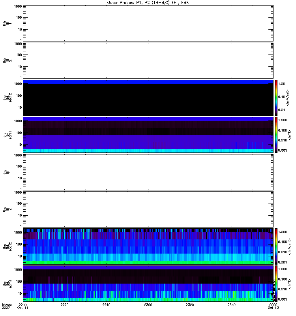Viewport: 296px width, 316px height.
Task: Click the 'Oct 11' date label
Action: pos(22,308)
